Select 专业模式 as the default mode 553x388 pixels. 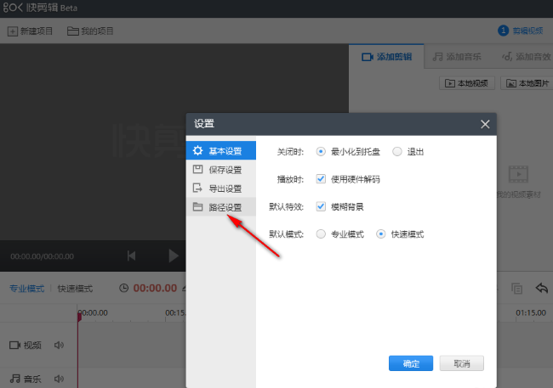(321, 233)
